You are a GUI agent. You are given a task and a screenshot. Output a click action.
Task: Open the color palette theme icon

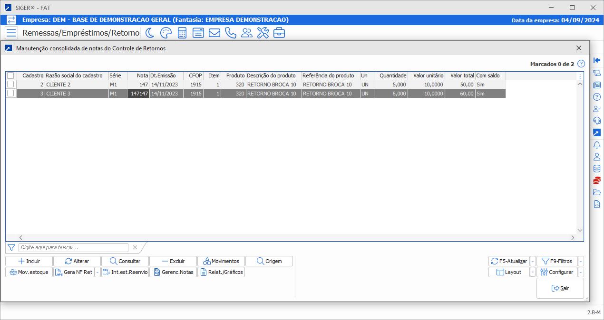pyautogui.click(x=166, y=33)
